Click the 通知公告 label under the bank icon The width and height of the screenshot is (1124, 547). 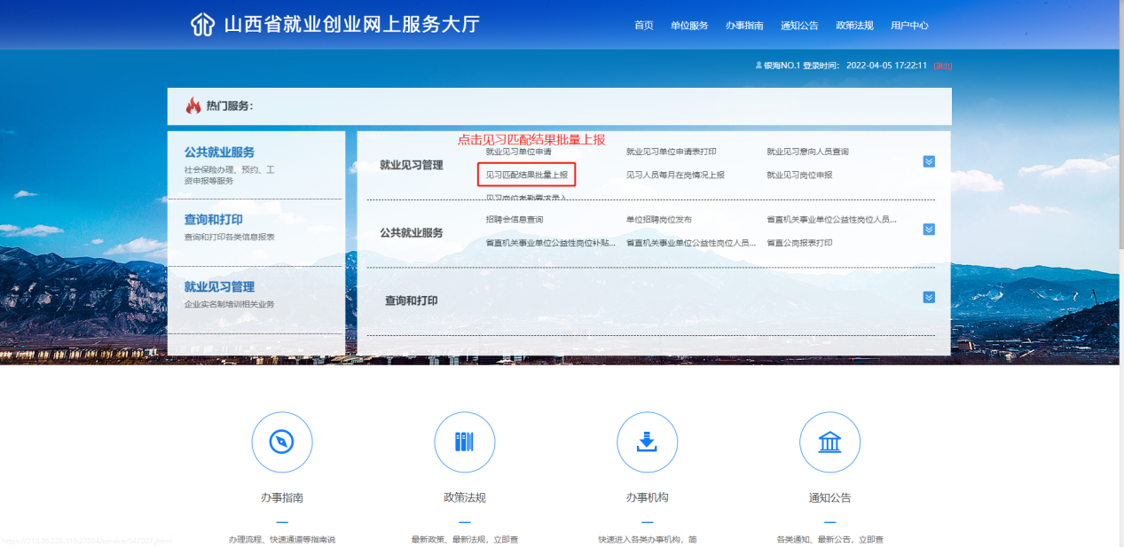[829, 498]
